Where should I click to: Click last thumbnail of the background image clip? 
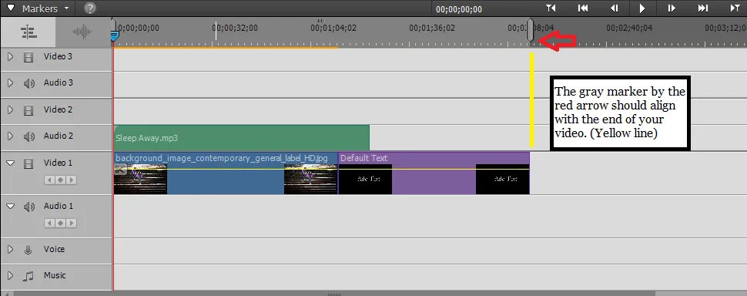[310, 180]
